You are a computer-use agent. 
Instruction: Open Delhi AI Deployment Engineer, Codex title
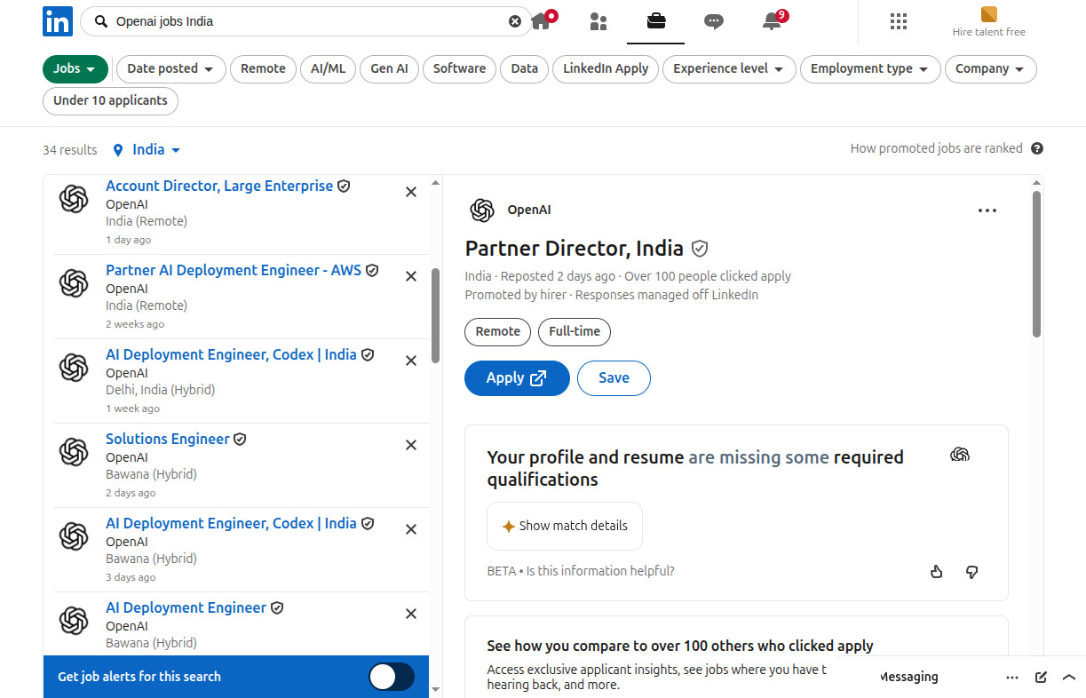231,354
